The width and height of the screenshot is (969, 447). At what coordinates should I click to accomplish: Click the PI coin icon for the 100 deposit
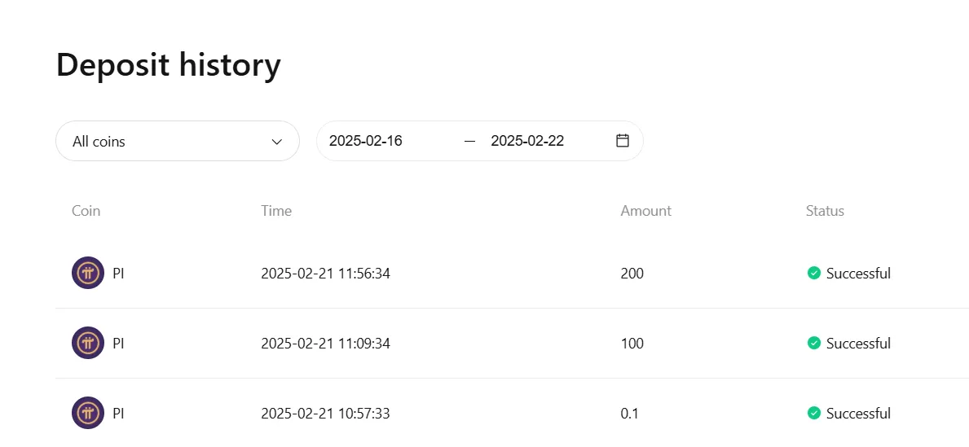click(88, 343)
